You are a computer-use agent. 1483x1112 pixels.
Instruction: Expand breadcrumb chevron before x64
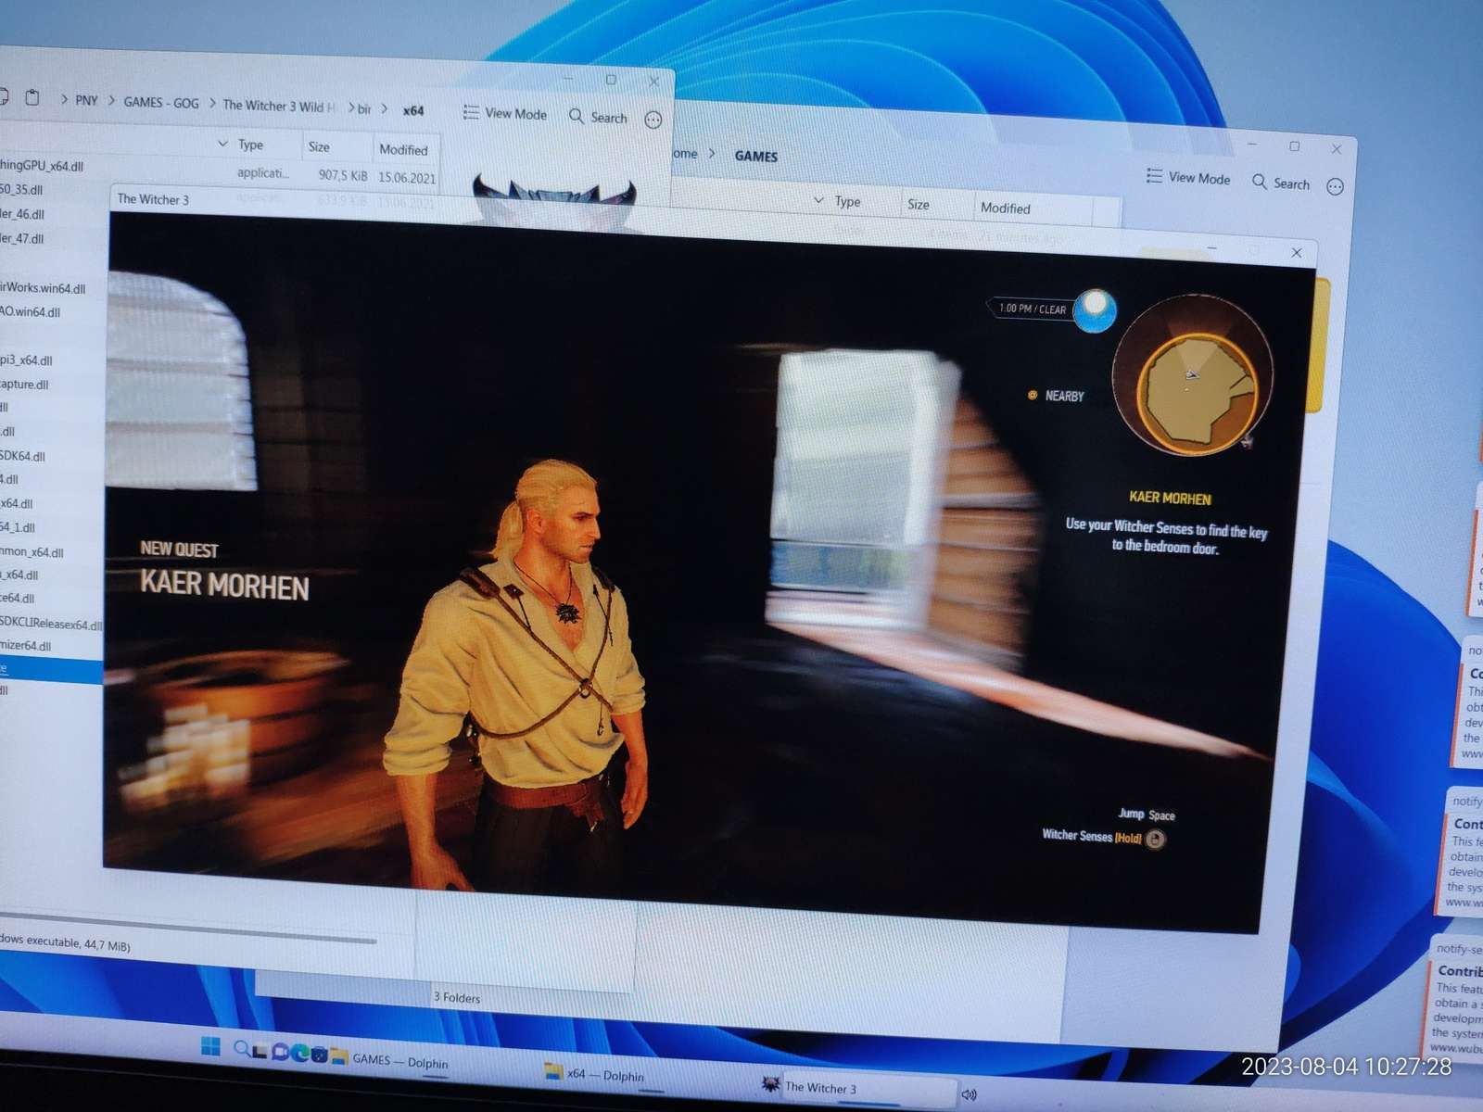click(x=385, y=108)
